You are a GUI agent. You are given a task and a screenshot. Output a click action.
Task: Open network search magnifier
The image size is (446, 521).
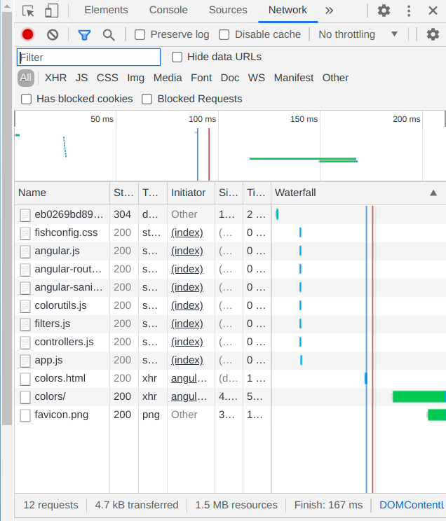pyautogui.click(x=109, y=34)
